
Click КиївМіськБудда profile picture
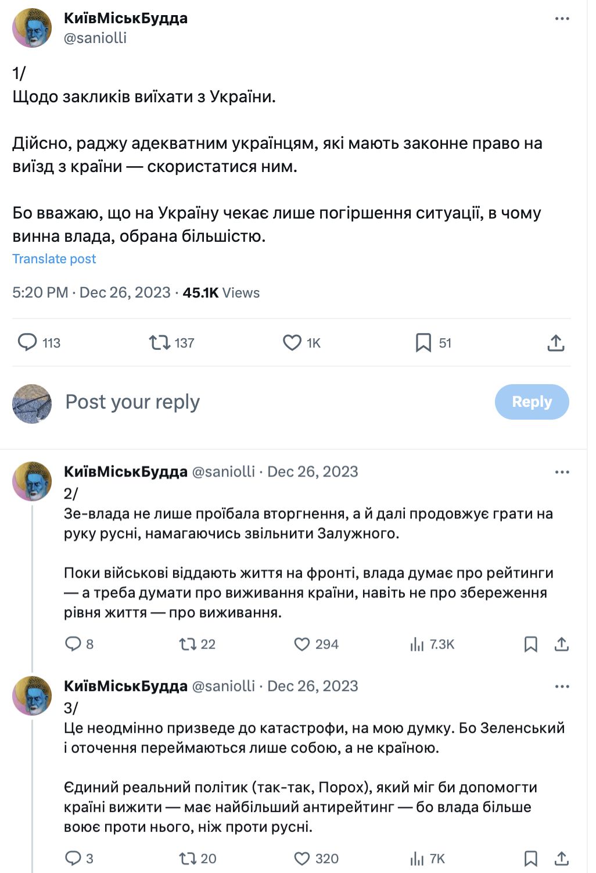[x=31, y=27]
